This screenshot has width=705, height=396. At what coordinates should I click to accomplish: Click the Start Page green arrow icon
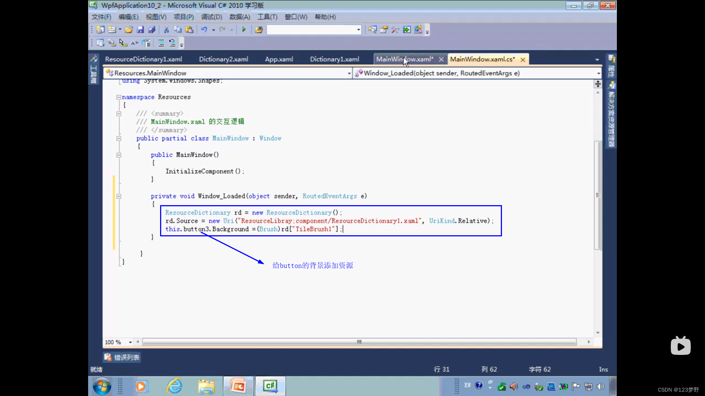click(407, 30)
